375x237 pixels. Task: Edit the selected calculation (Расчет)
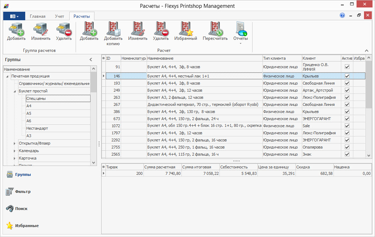click(137, 32)
